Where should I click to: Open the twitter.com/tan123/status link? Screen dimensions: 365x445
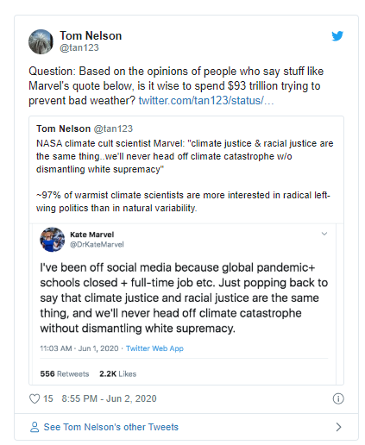(206, 101)
